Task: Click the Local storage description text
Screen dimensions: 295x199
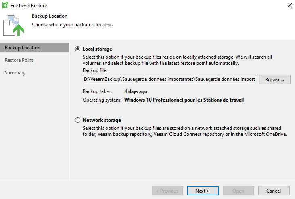Action: click(177, 60)
